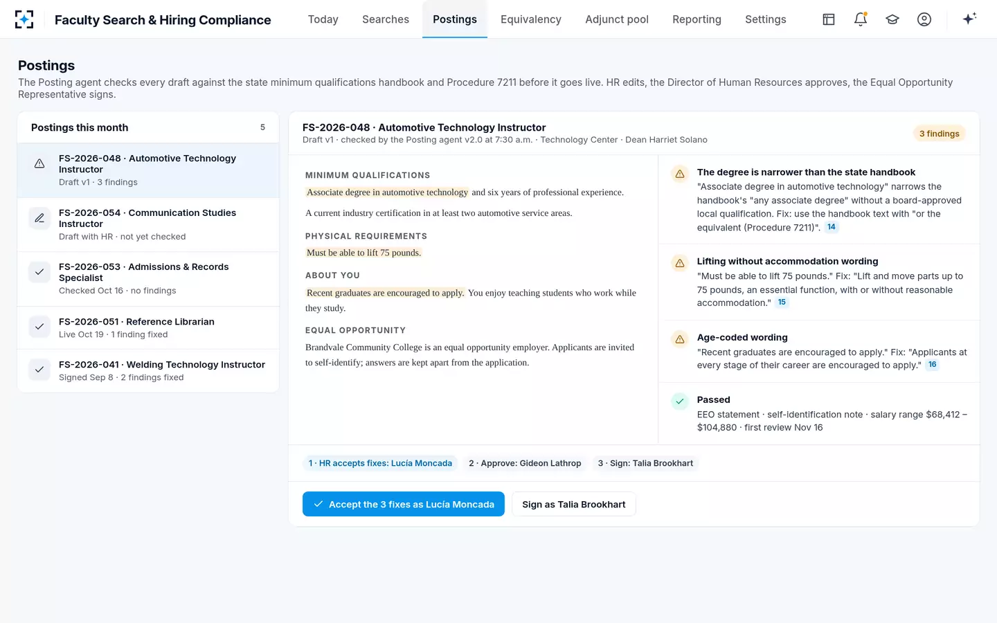Open the layout panel icon
The height and width of the screenshot is (623, 997).
pos(829,19)
